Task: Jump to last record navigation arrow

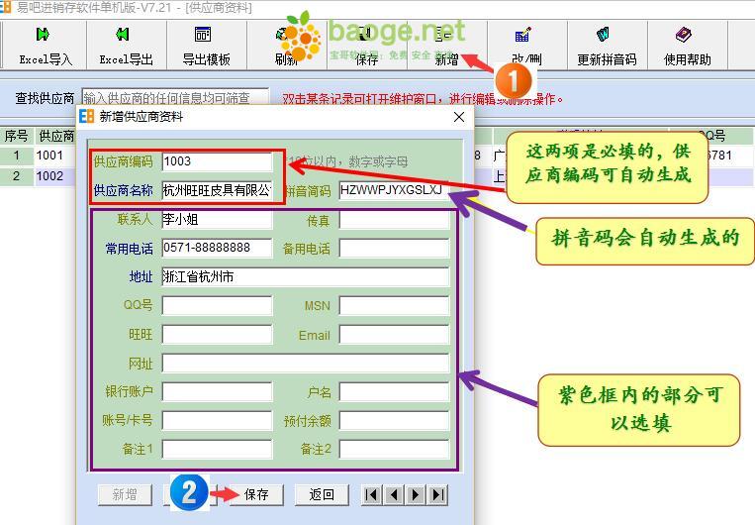Action: pos(437,494)
